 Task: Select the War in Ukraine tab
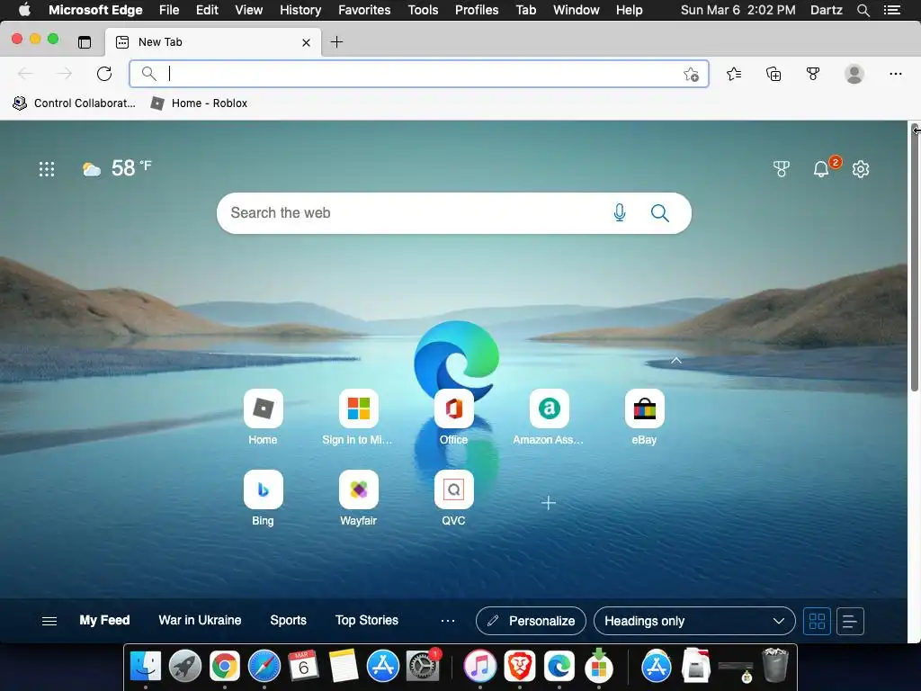tap(200, 621)
